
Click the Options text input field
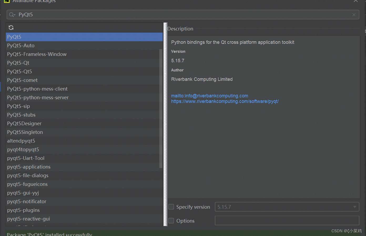click(287, 221)
